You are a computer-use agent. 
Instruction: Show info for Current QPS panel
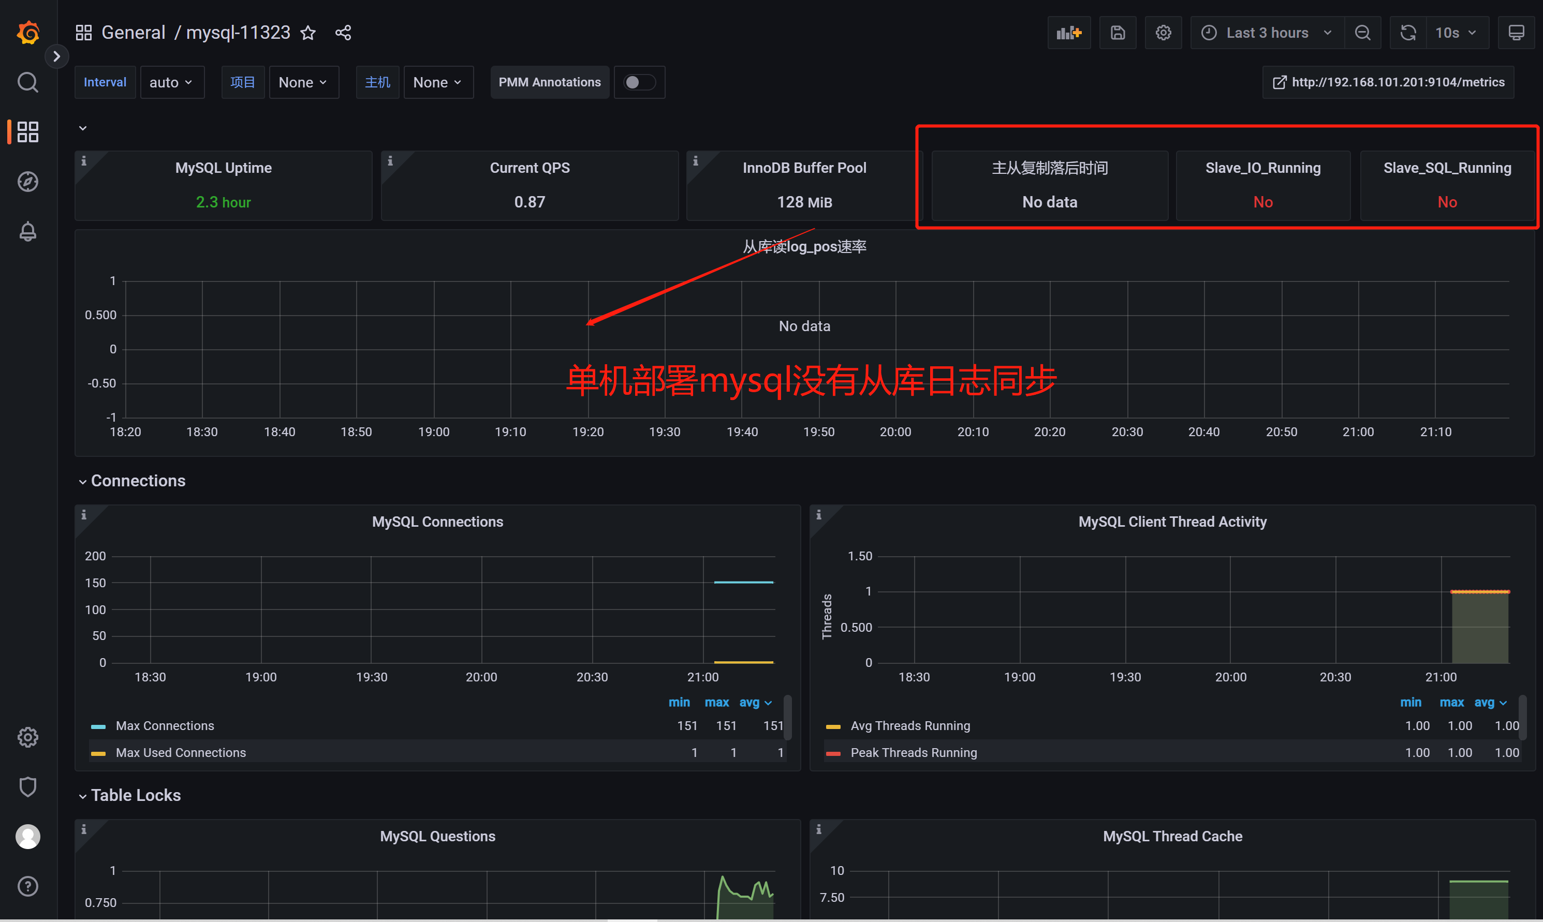[x=390, y=161]
